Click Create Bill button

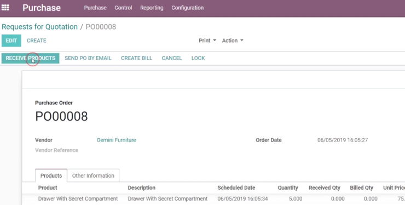[136, 58]
